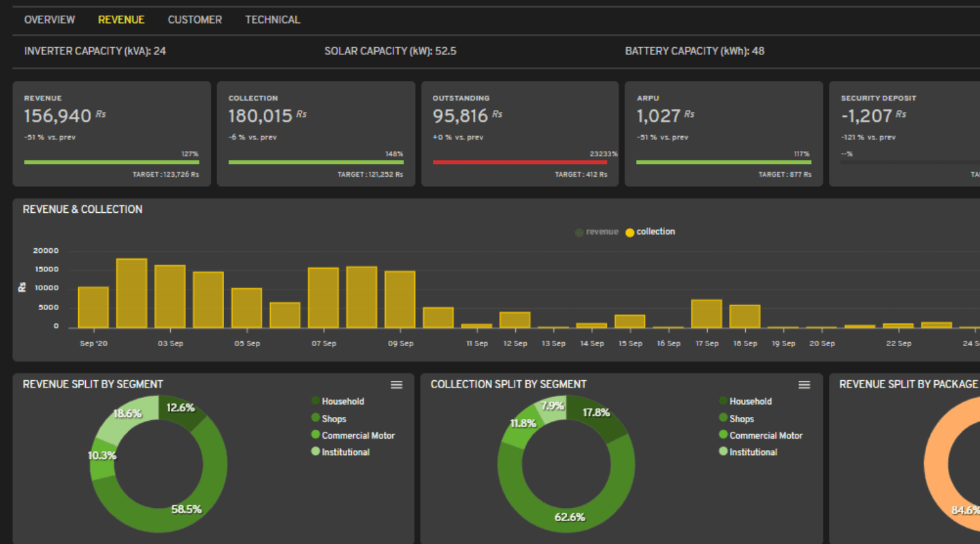
Task: Toggle Household series in Collection Split legend
Action: 751,401
